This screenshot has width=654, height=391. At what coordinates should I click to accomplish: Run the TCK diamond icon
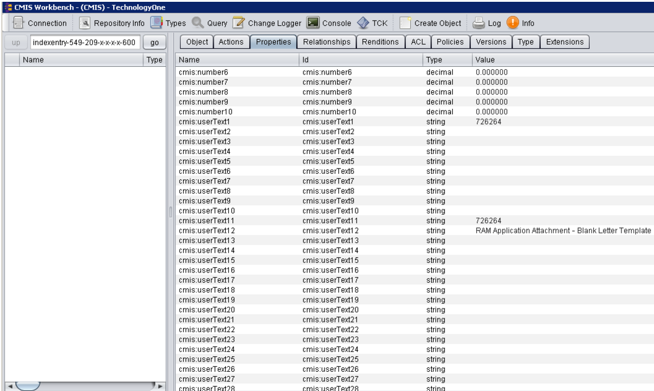[363, 22]
